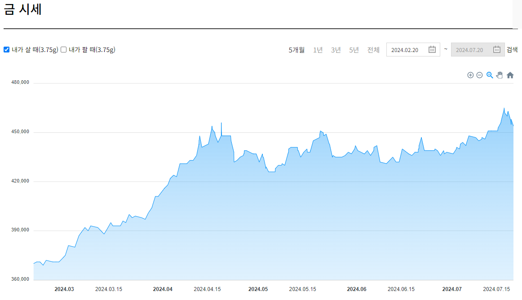Click the 2024.07.15 x-axis label

[496, 289]
